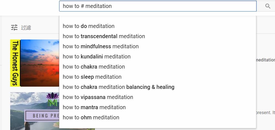Click The Honest Guys yellow banner
The image size is (275, 130).
15,63
